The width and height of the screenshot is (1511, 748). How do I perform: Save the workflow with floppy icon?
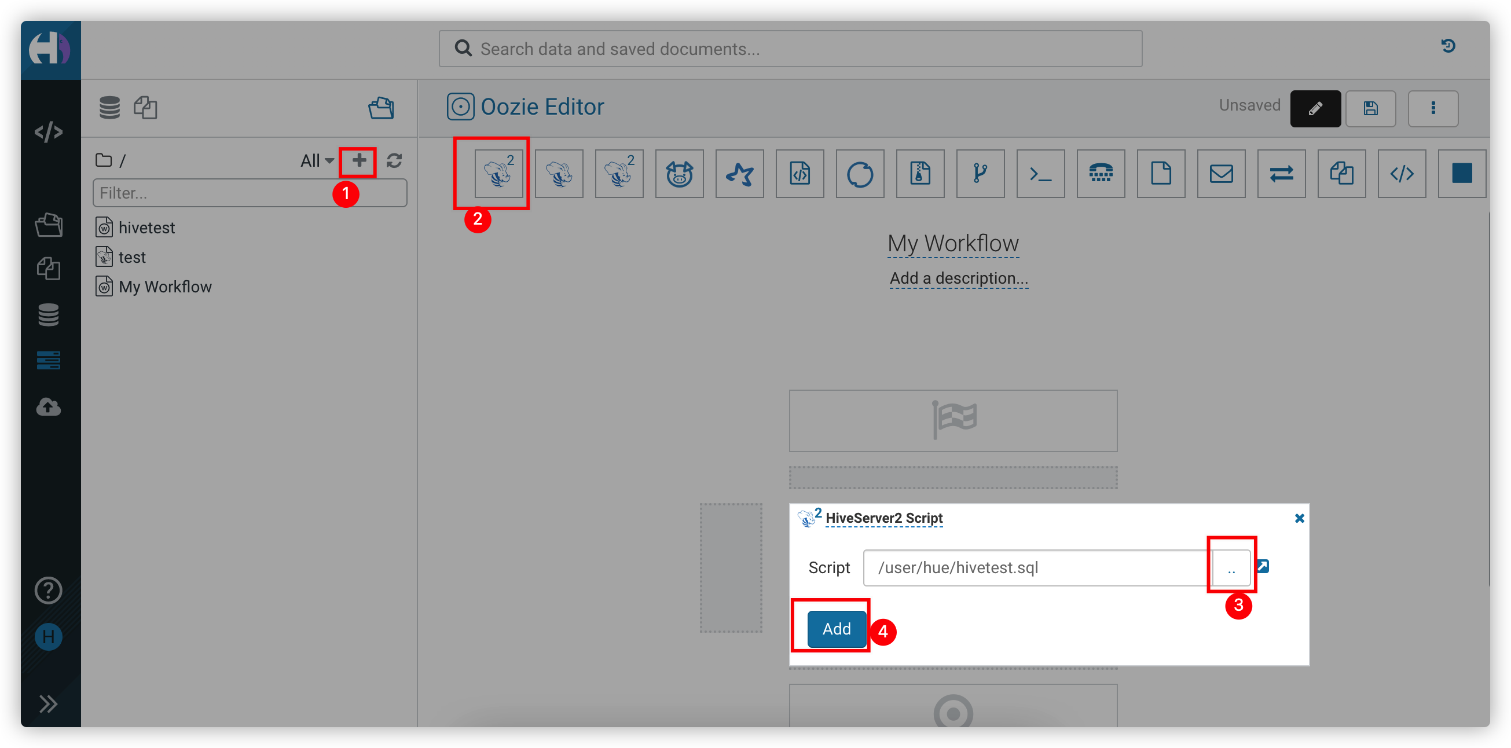point(1370,108)
